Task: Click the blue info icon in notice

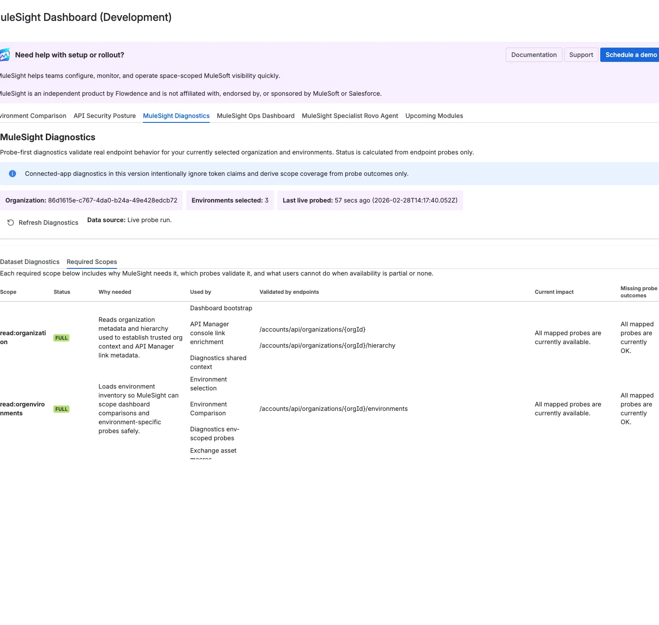Action: click(12, 174)
